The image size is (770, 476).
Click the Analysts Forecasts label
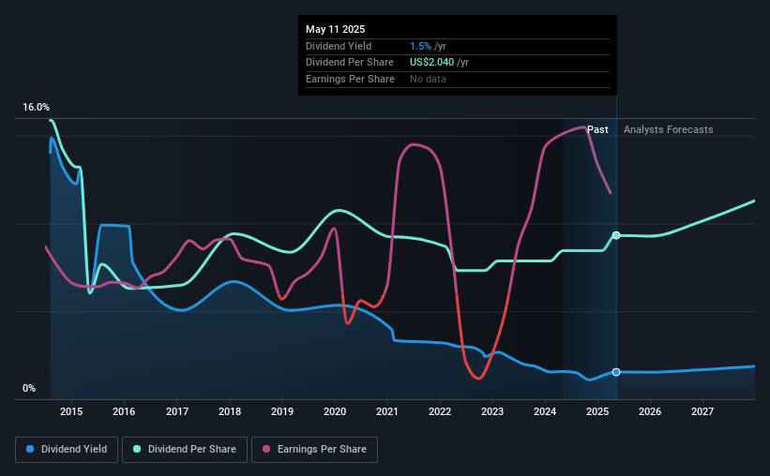tap(668, 130)
